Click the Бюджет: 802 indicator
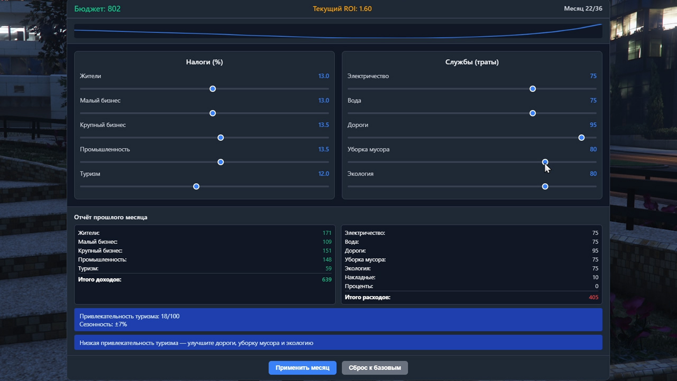Image resolution: width=677 pixels, height=381 pixels. point(97,9)
